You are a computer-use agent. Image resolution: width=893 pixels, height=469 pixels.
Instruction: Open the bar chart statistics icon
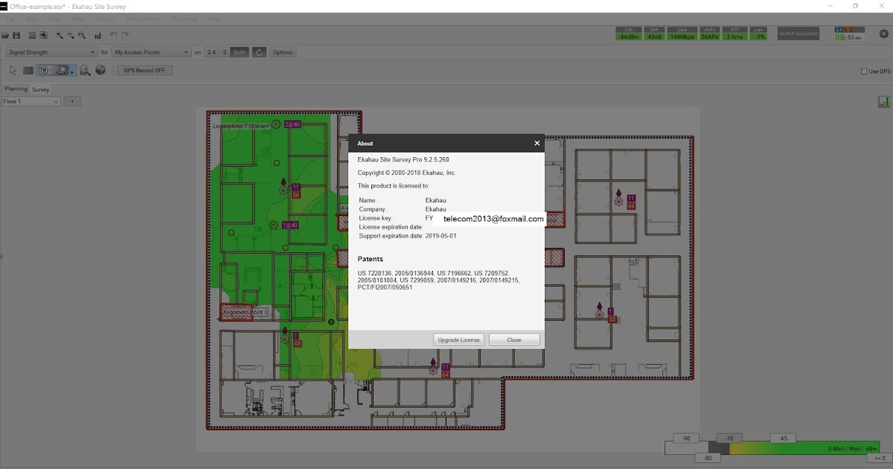click(97, 35)
